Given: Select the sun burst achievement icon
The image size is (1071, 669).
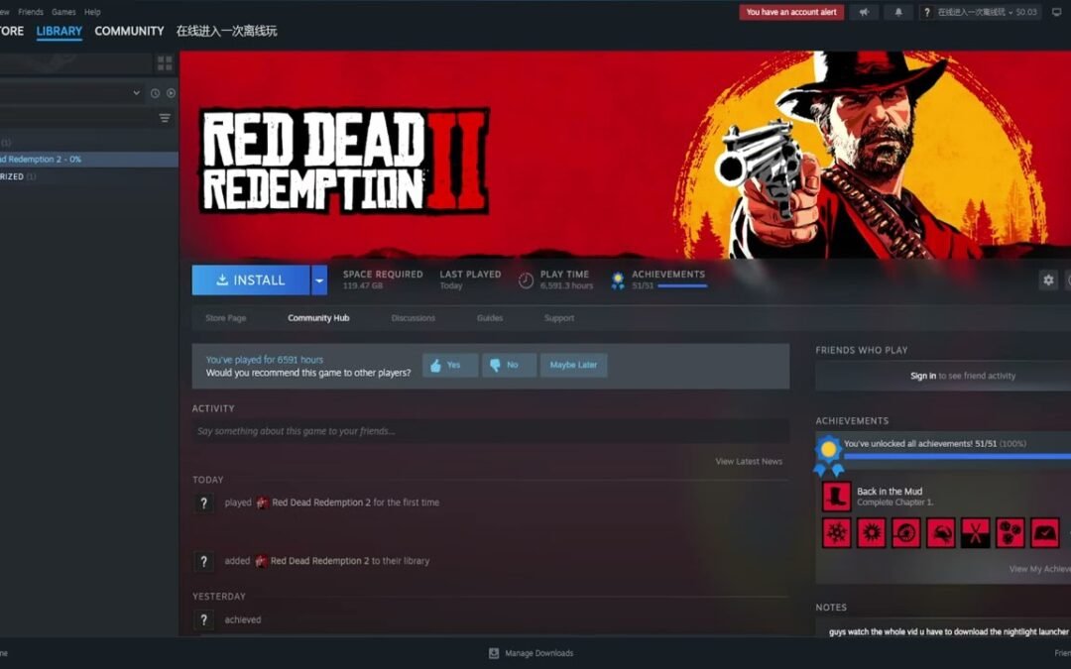Looking at the screenshot, I should [x=871, y=533].
